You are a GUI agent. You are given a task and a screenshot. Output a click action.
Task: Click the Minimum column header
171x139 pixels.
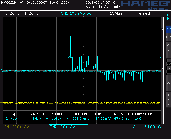[59, 114]
